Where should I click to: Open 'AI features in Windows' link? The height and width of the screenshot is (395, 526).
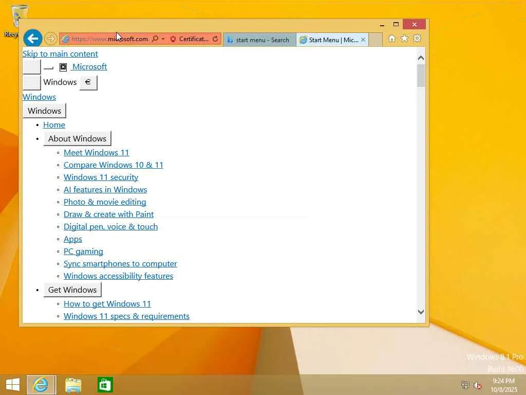pyautogui.click(x=105, y=190)
